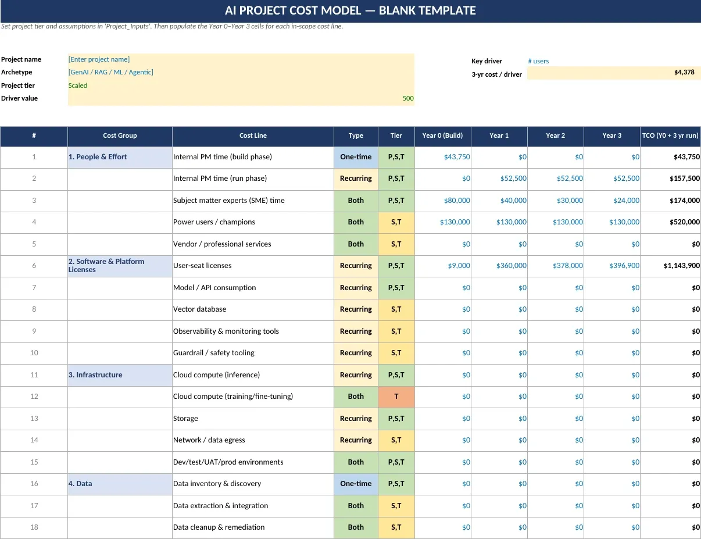Click the Year 0 value $43,750

pos(443,157)
